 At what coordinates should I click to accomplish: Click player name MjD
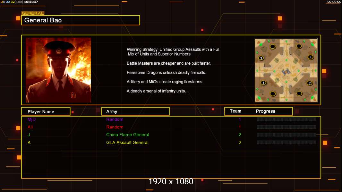pos(32,119)
